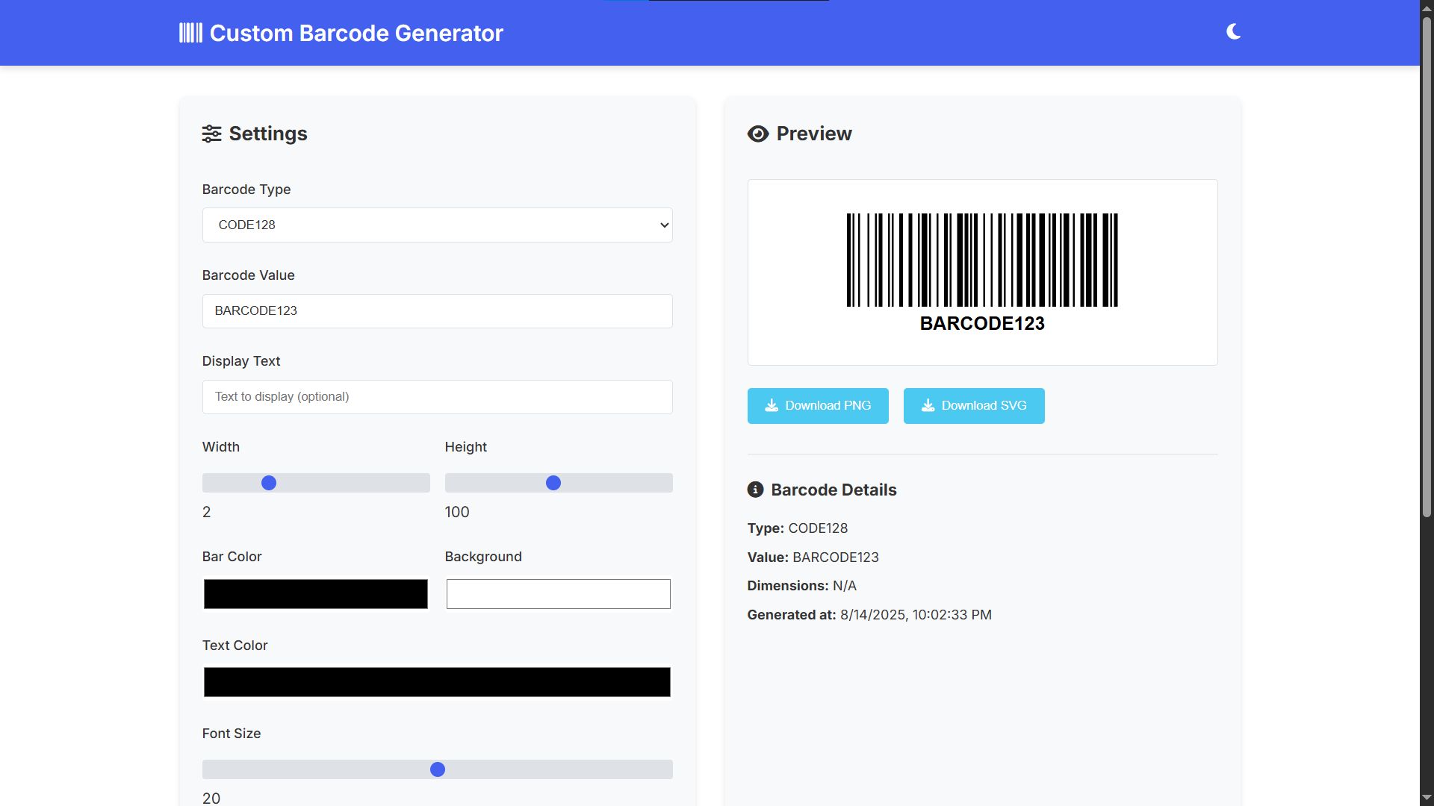The image size is (1434, 806).
Task: Click the Font Size value '20'
Action: 211,798
